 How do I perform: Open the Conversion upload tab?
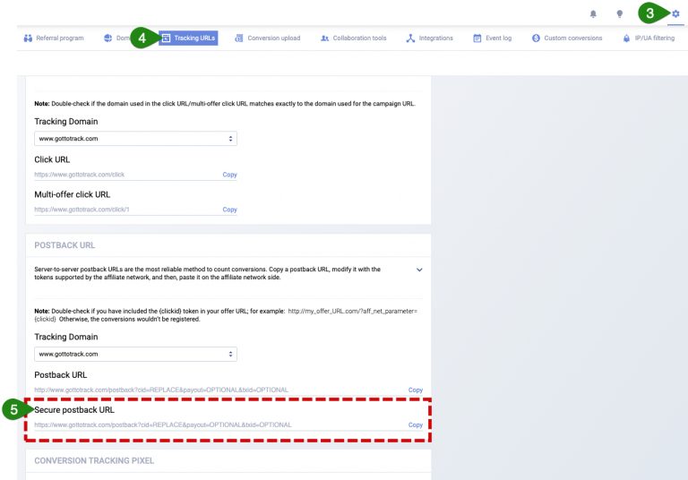pos(268,39)
